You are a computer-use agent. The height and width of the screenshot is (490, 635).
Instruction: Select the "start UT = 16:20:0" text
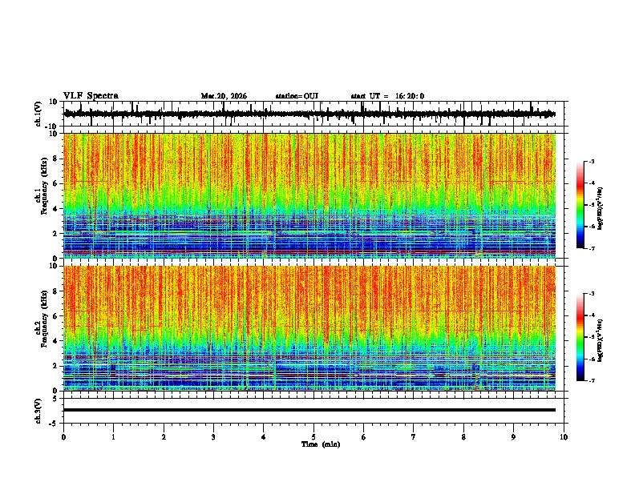[x=387, y=96]
